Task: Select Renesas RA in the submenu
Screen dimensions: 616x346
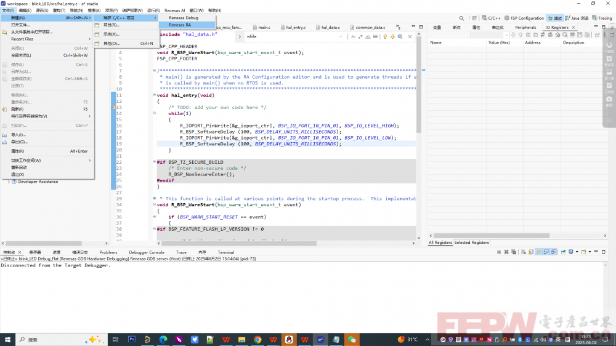Action: pos(187,25)
